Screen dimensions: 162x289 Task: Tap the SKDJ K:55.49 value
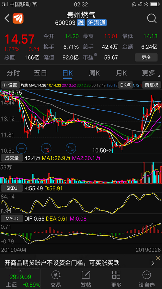click(34, 188)
